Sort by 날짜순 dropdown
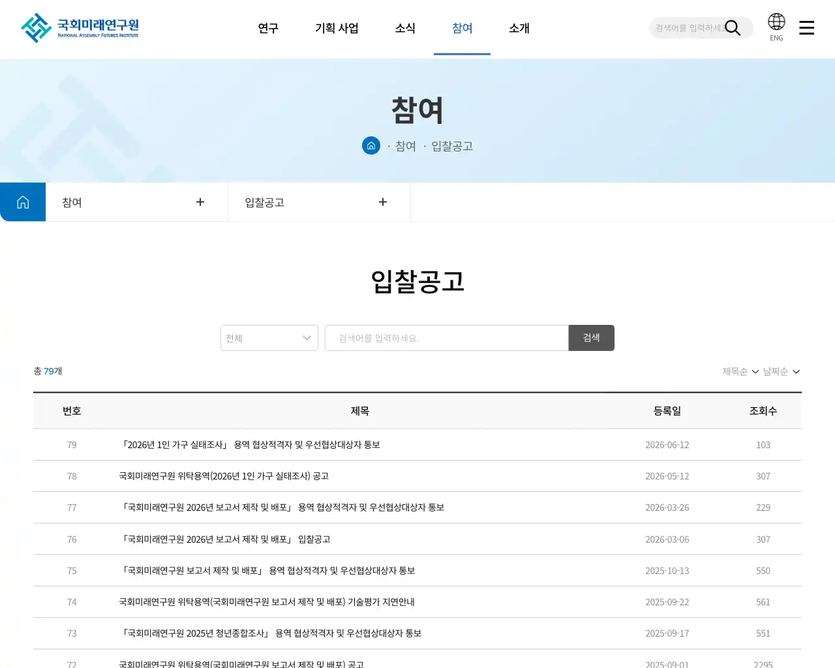Viewport: 835px width, 668px height. coord(782,371)
